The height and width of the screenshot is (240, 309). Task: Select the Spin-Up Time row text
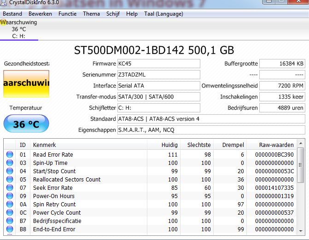[50, 163]
